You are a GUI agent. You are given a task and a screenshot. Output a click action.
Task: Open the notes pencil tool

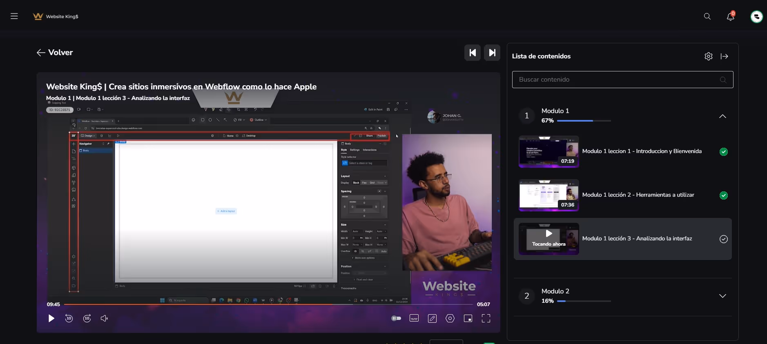coord(432,318)
